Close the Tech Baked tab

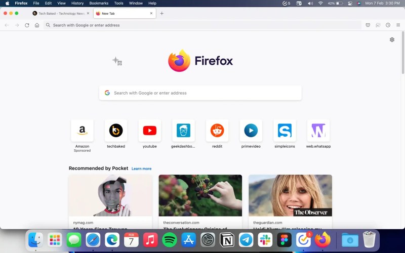[88, 13]
